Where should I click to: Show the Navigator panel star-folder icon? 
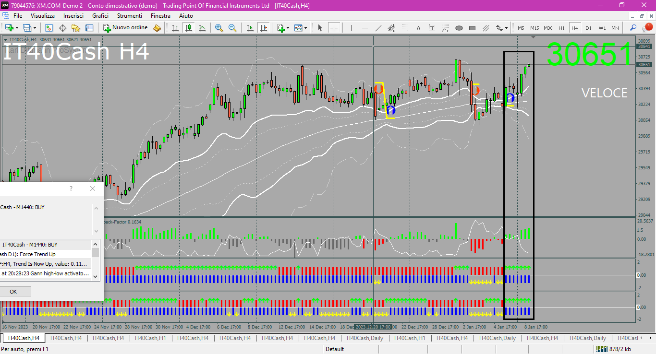75,28
